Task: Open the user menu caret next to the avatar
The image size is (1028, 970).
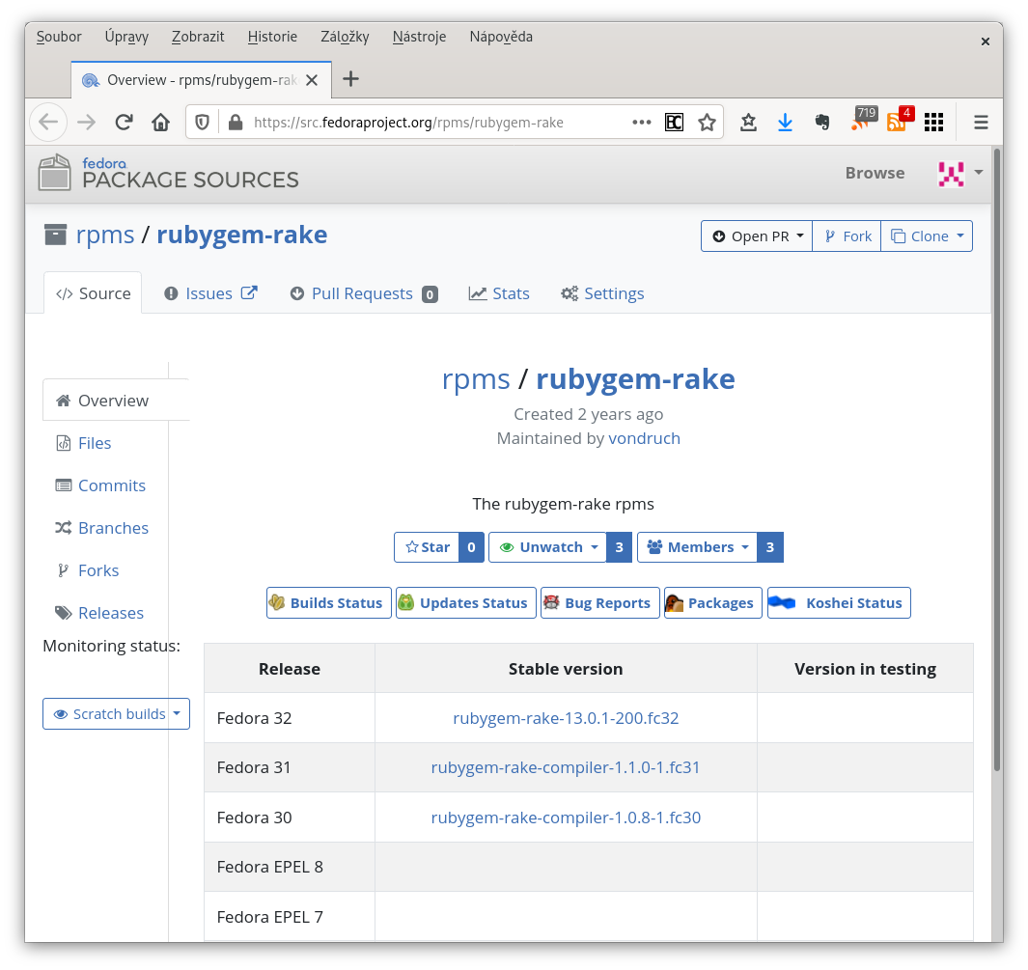Action: (x=979, y=173)
